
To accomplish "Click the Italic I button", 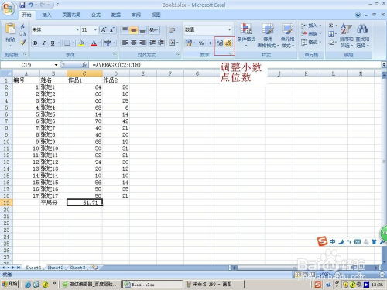I will click(x=44, y=43).
